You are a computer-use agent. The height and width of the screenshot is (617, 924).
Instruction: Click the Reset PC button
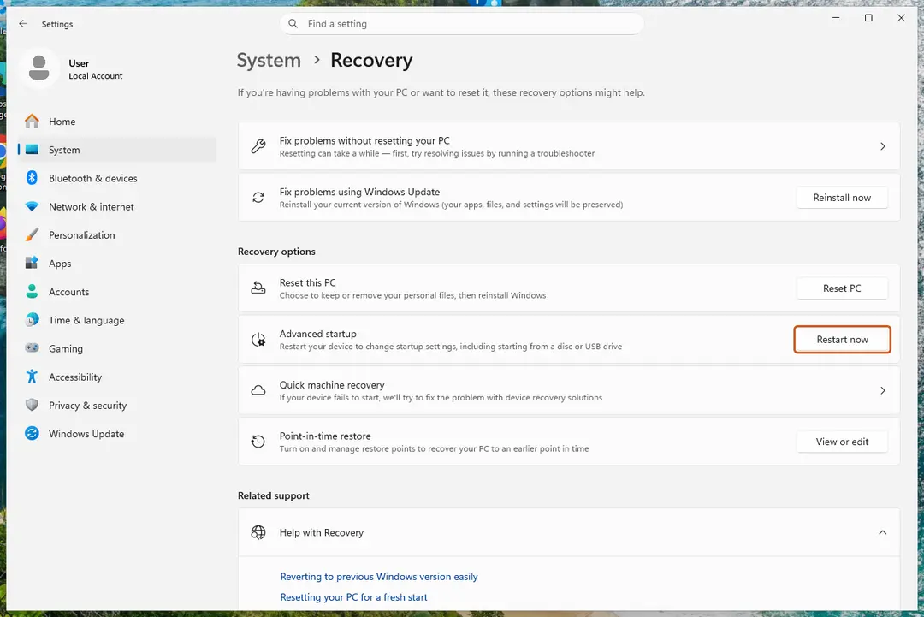pyautogui.click(x=842, y=288)
